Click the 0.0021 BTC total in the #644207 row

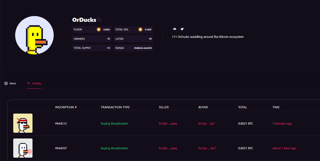pyautogui.click(x=246, y=148)
